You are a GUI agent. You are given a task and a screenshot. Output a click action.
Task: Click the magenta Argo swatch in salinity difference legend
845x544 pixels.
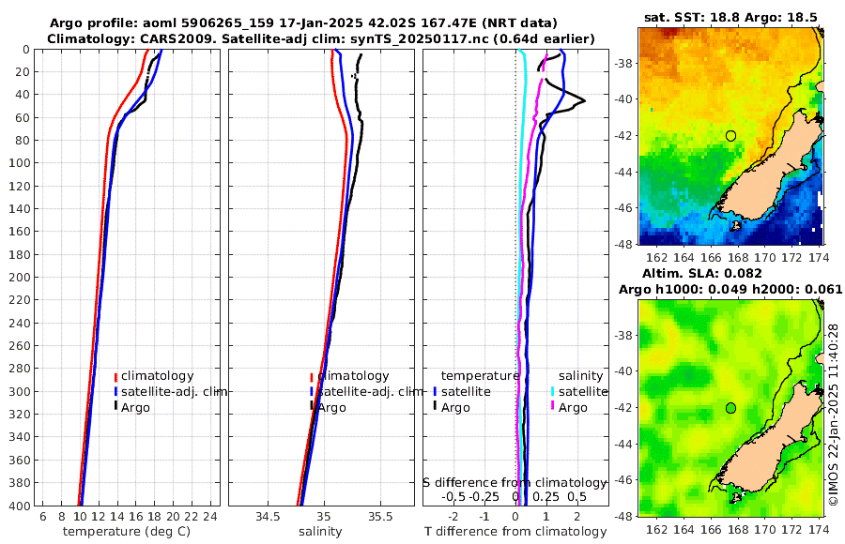click(553, 405)
